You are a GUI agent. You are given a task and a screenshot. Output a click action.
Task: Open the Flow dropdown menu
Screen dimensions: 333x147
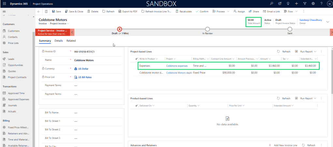point(290,11)
